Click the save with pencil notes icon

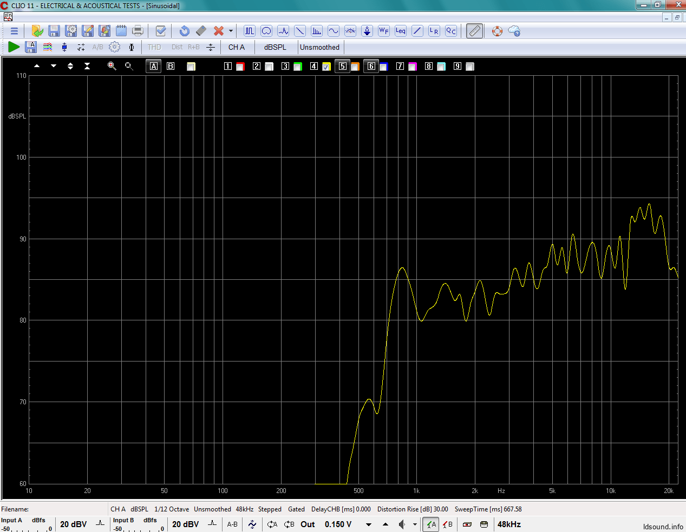[x=88, y=31]
